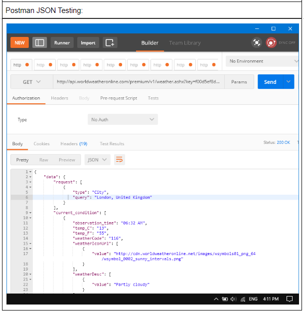Click the orange NEW button
This screenshot has height=313, width=304.
[19, 42]
